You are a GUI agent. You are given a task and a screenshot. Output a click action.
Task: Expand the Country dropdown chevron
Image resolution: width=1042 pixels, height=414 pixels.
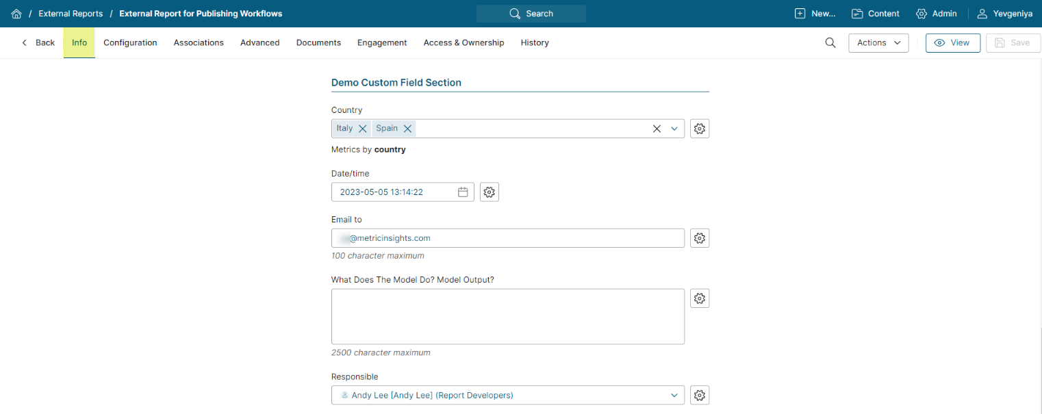674,129
